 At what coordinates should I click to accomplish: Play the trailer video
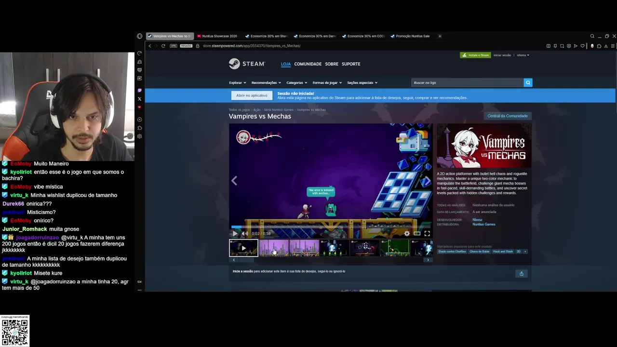click(235, 233)
